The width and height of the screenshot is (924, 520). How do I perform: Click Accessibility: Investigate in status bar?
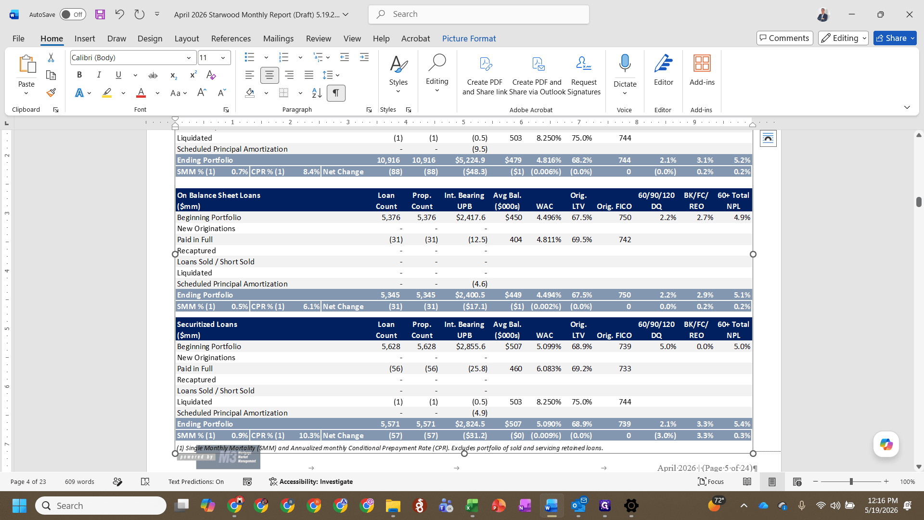pos(311,481)
